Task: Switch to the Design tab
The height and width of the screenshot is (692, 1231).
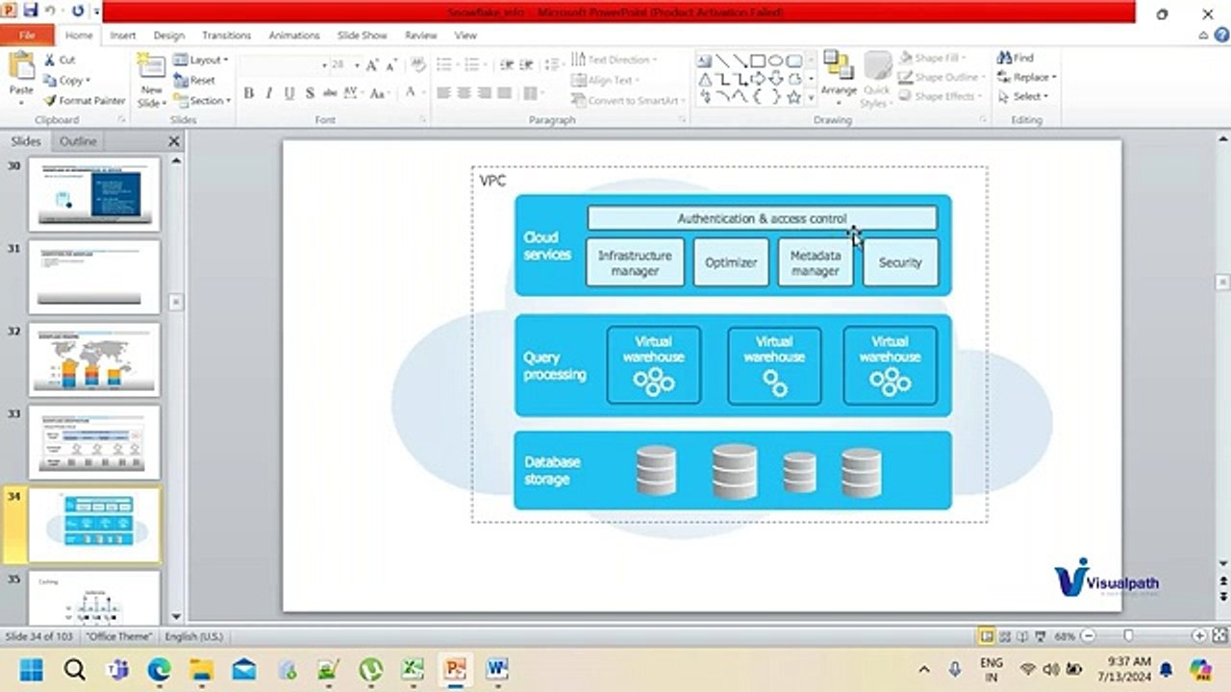Action: click(168, 35)
